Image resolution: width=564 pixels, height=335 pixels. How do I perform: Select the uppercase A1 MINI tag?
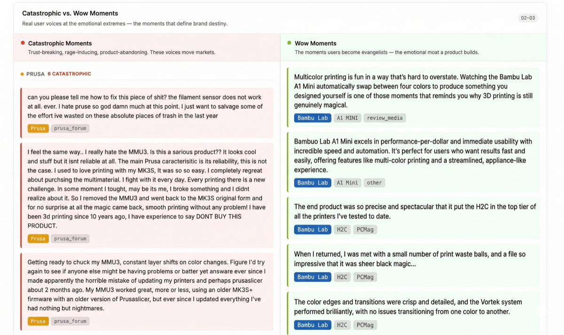click(x=347, y=118)
